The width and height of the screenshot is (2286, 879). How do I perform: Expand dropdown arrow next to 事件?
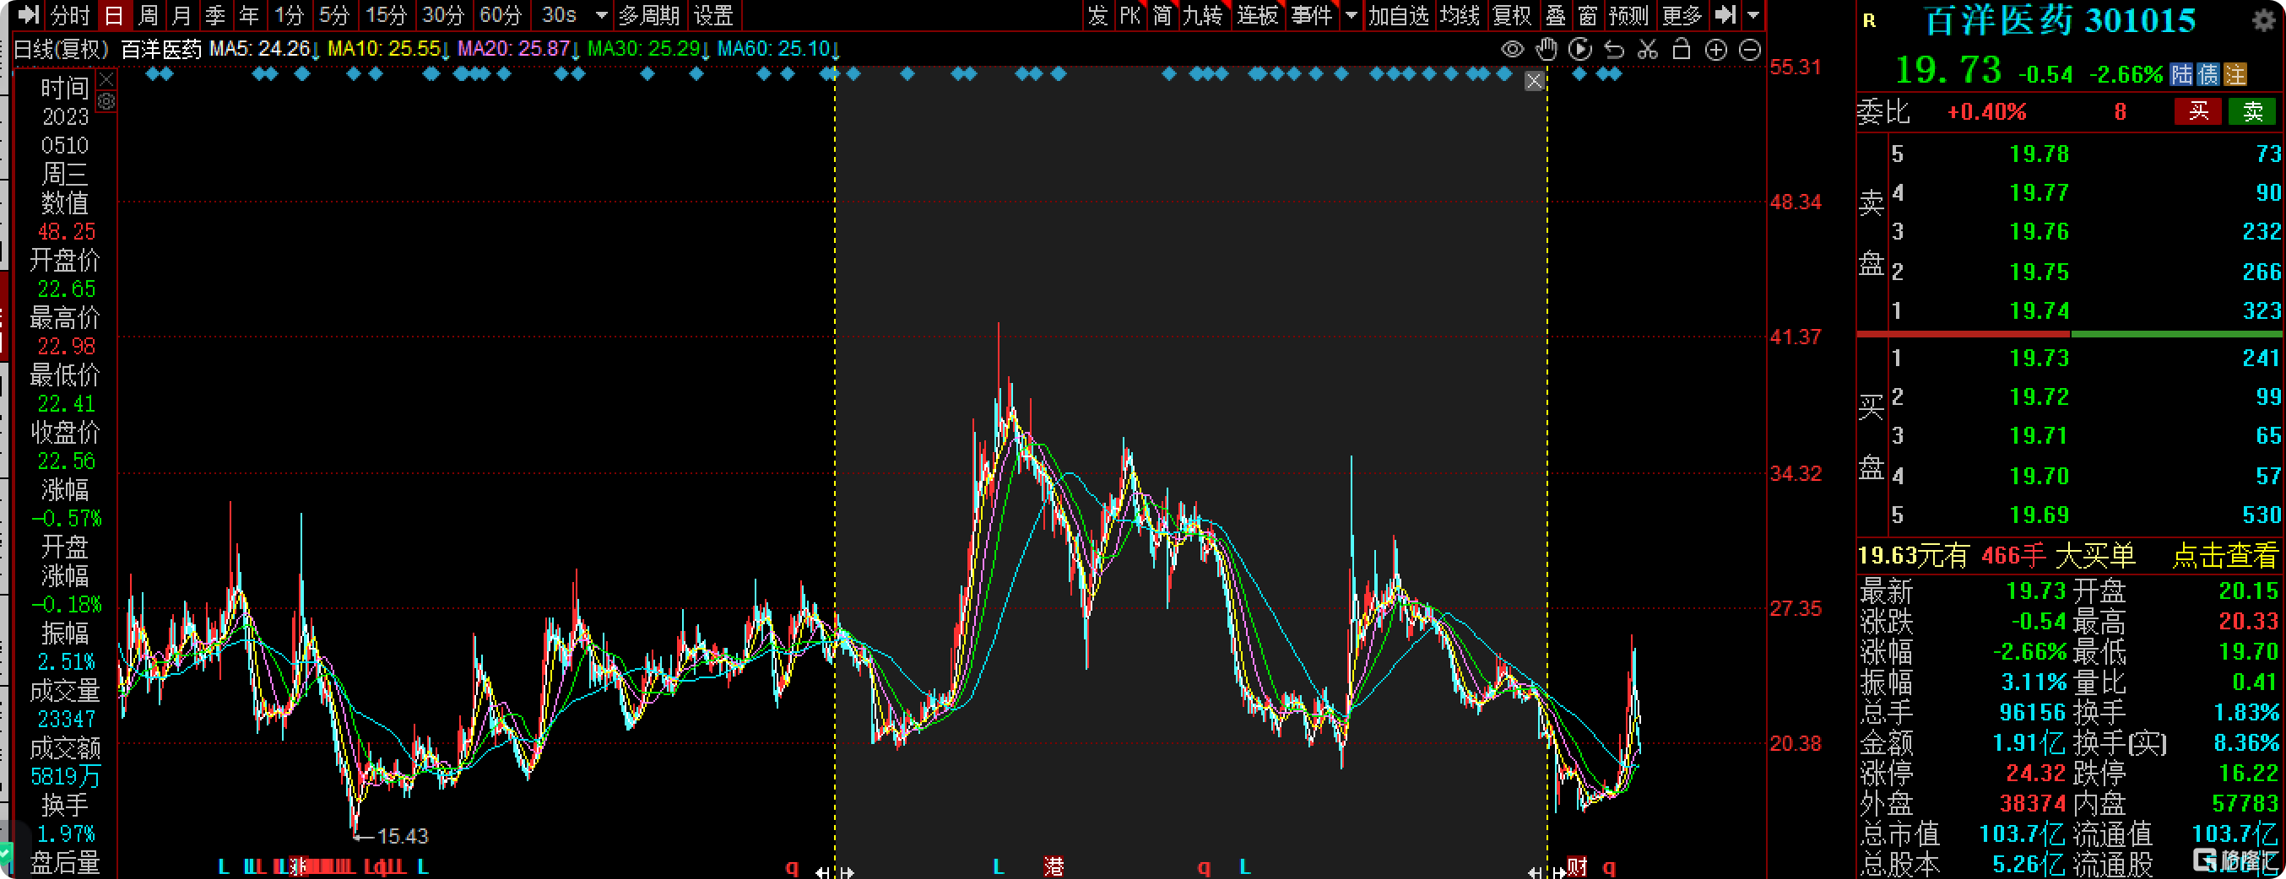[1351, 14]
